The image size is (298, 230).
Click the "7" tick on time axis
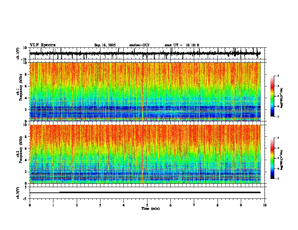click(194, 205)
